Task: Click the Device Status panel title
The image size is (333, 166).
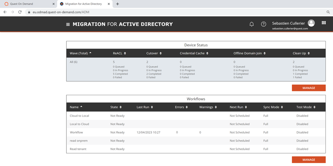Action: pos(196,45)
